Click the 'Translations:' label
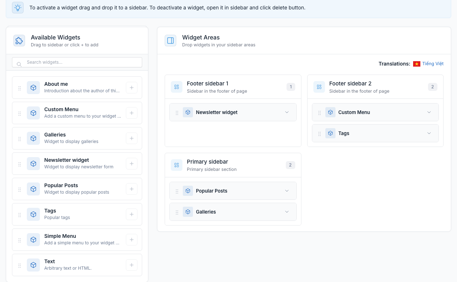Screen dimensions: 457x282 [x=394, y=64]
